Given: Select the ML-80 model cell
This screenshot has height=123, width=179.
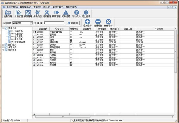Looking at the screenshot, I should [87, 45].
